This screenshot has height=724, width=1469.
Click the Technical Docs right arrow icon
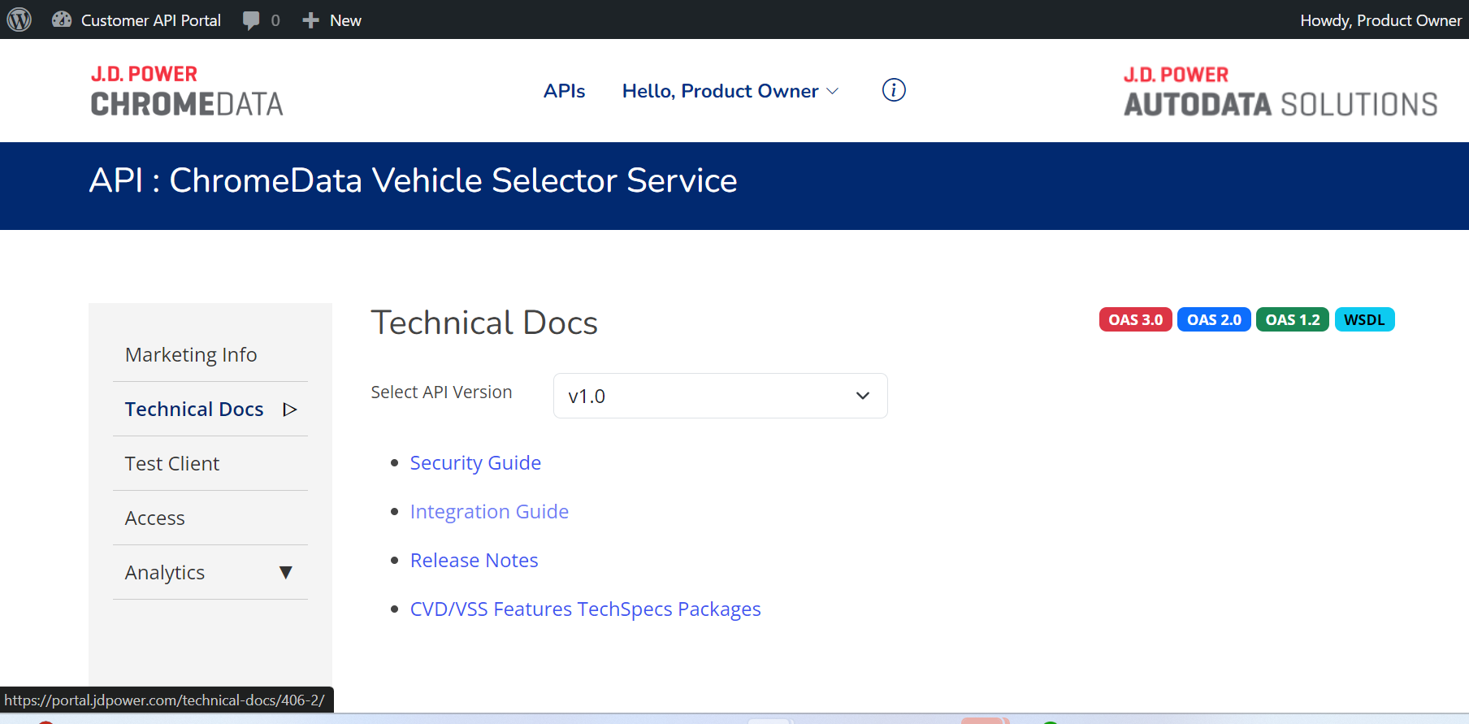[290, 410]
